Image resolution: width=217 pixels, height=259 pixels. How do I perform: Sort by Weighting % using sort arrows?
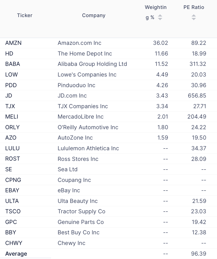click(x=160, y=17)
